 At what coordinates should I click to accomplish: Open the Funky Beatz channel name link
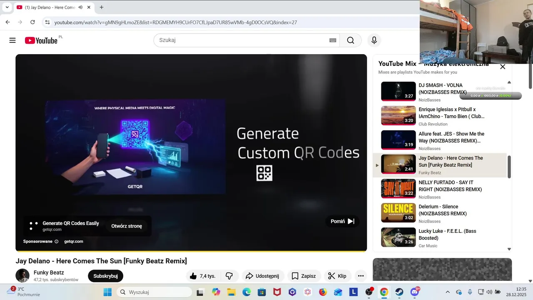[x=49, y=272]
